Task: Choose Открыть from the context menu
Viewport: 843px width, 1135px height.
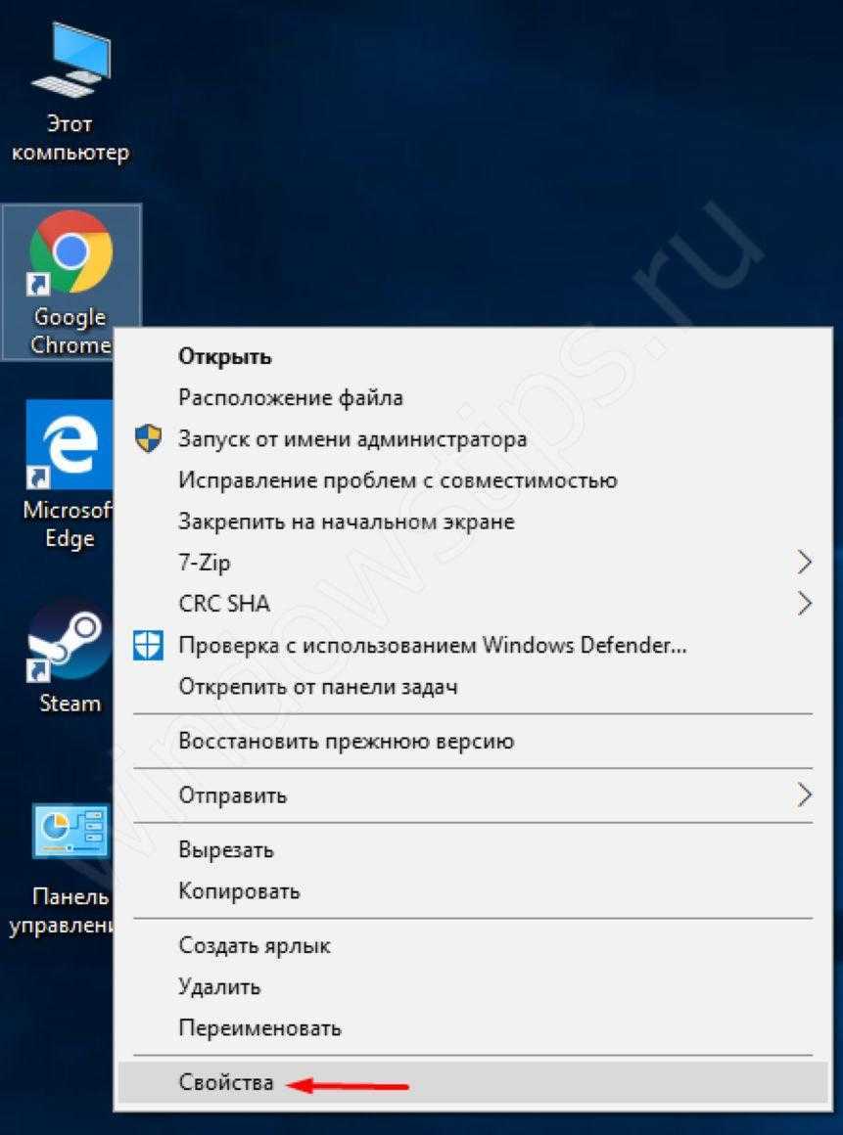Action: (x=224, y=357)
